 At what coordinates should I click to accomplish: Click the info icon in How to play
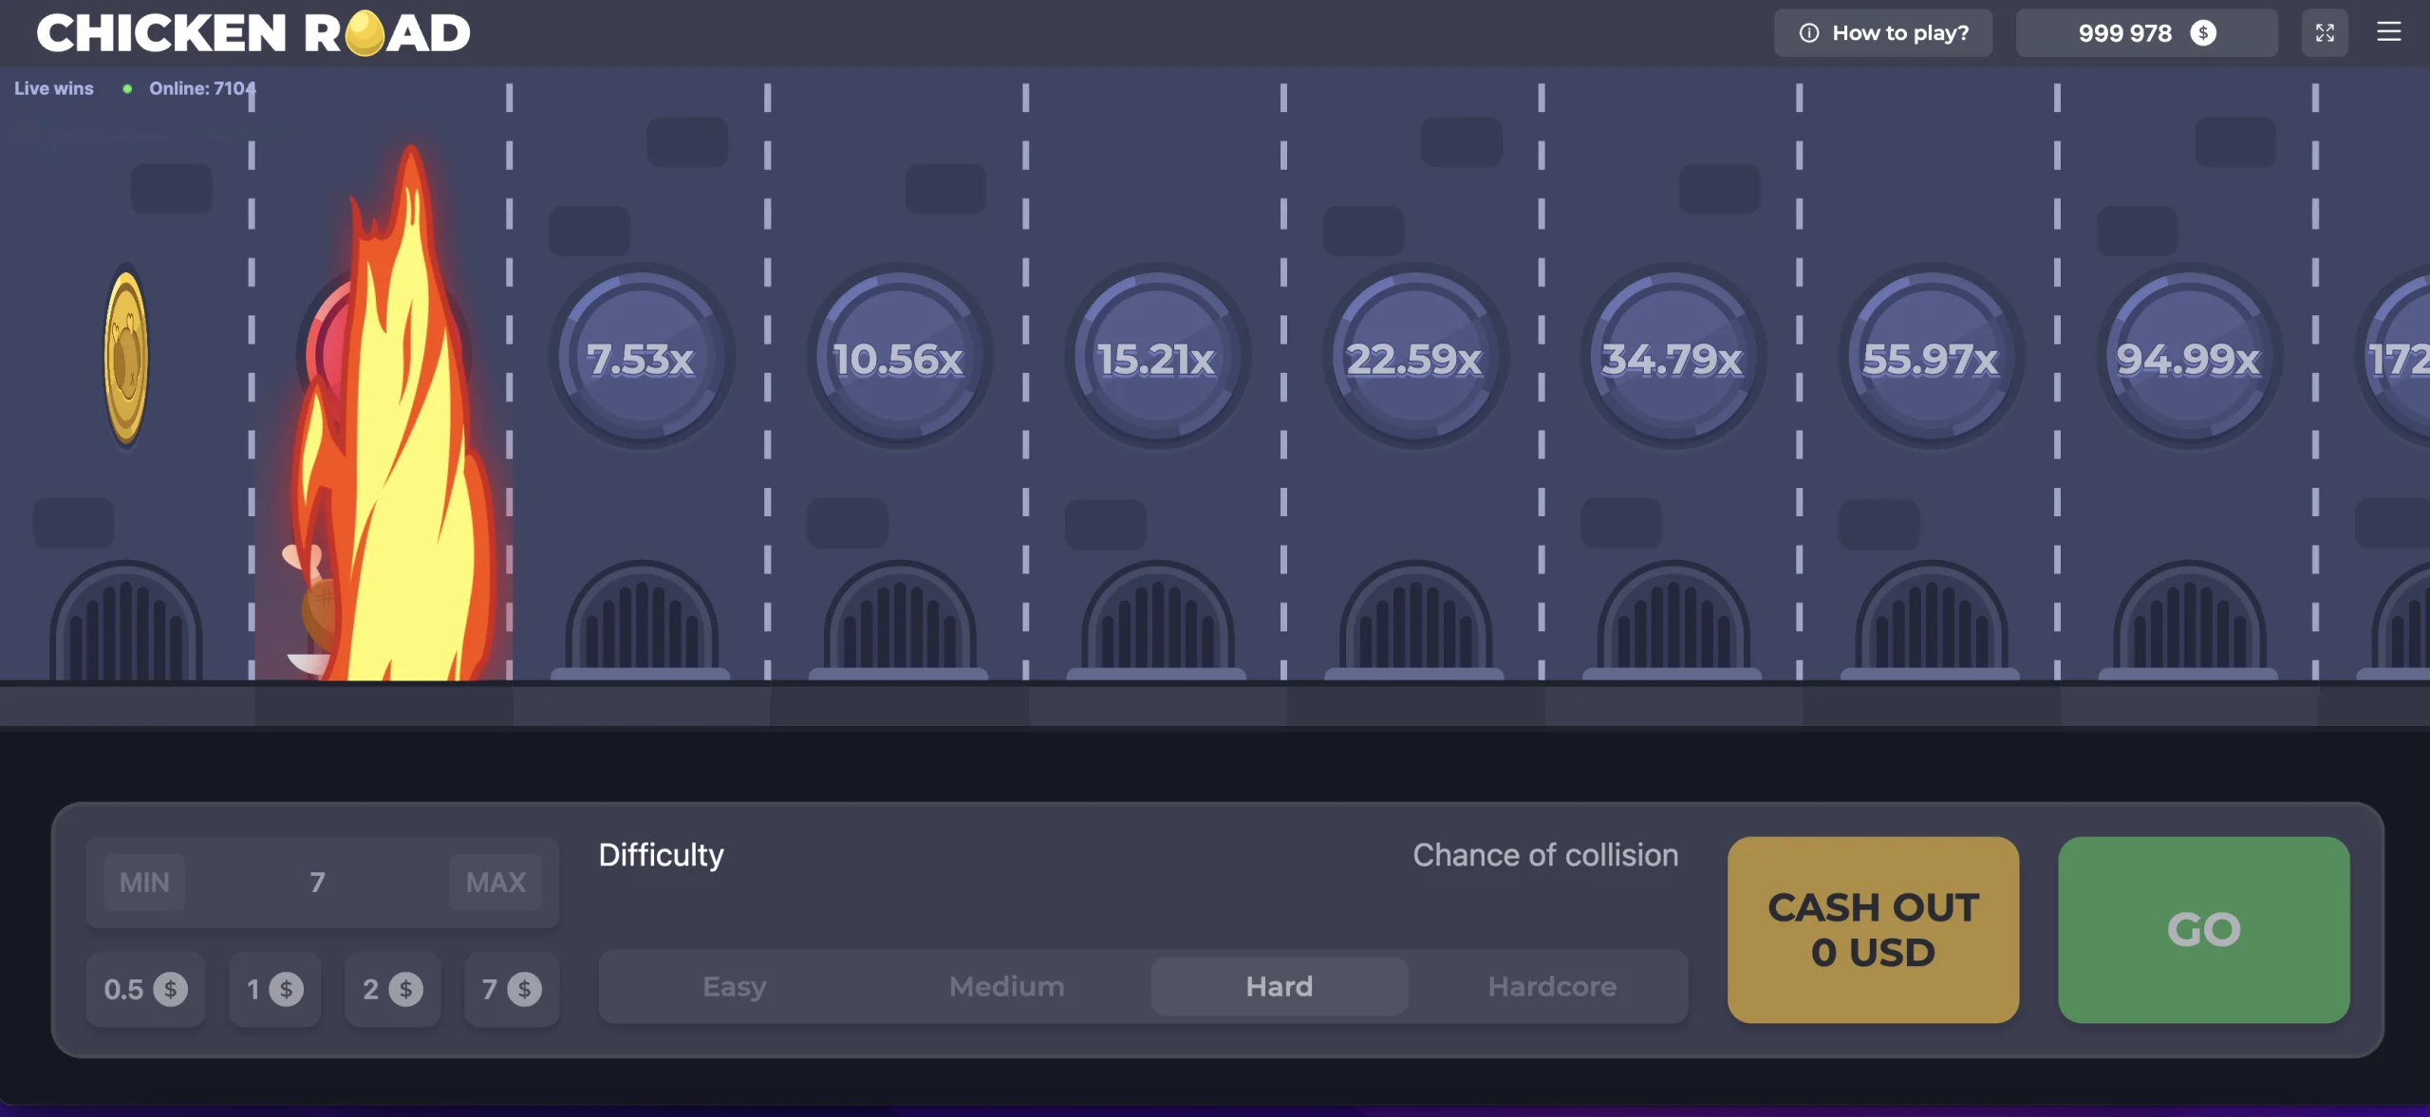[x=1809, y=33]
